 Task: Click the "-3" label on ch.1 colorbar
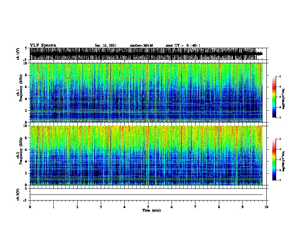(279, 76)
